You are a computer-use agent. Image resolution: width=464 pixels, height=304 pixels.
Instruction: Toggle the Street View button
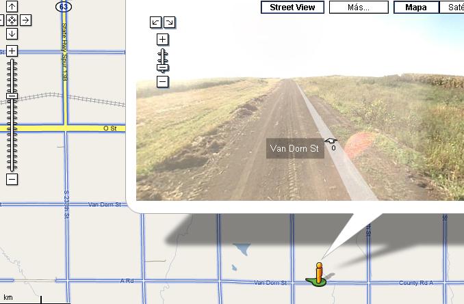[x=292, y=7]
